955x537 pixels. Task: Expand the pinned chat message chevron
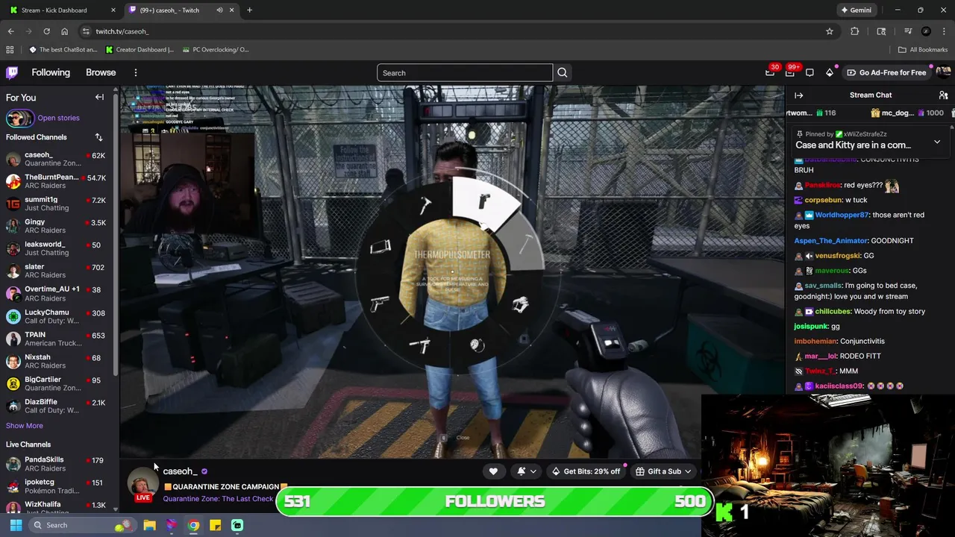click(x=937, y=141)
